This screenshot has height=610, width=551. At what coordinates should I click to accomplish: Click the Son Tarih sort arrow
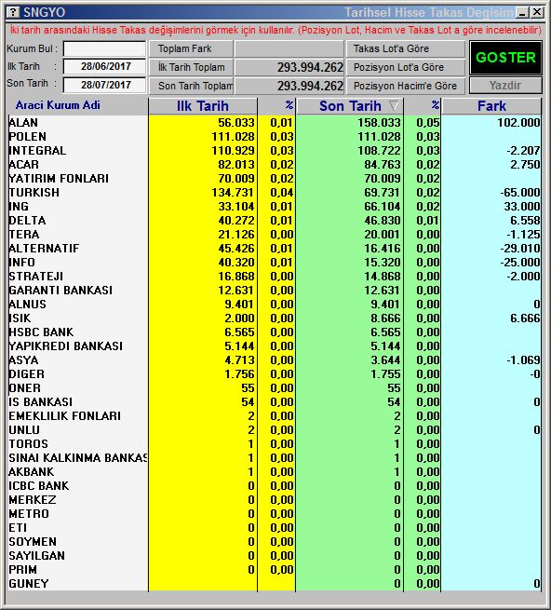coord(394,105)
